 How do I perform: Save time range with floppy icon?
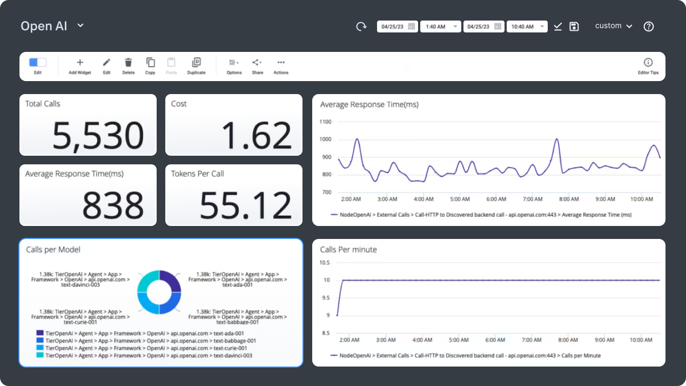coord(574,26)
